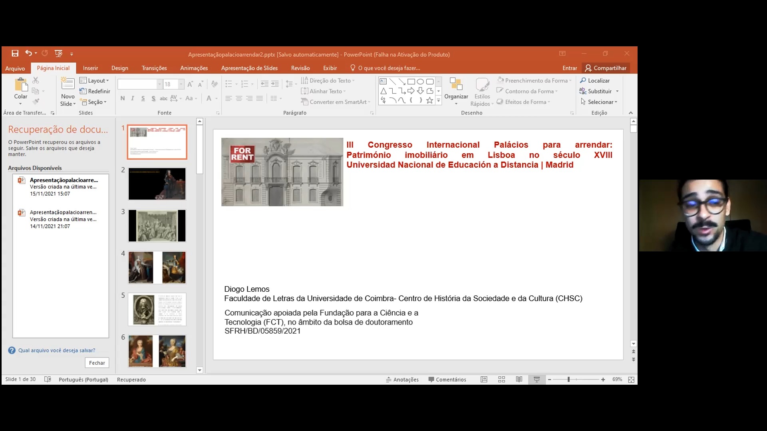Open Estilos Rápidos gallery
767x431 pixels.
482,92
